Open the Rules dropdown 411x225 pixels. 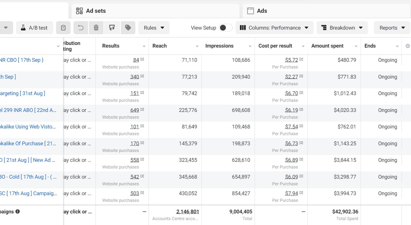(x=154, y=28)
